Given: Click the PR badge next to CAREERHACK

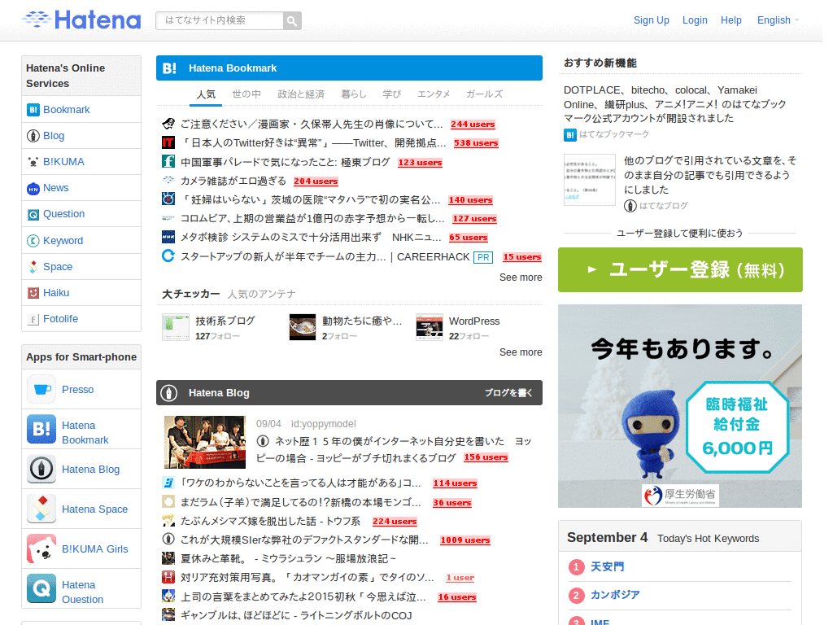Looking at the screenshot, I should click(483, 257).
